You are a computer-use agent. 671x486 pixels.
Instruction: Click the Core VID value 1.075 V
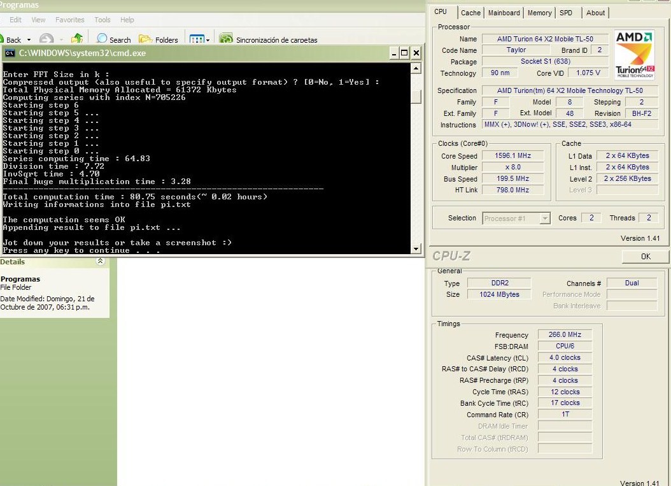tap(588, 73)
